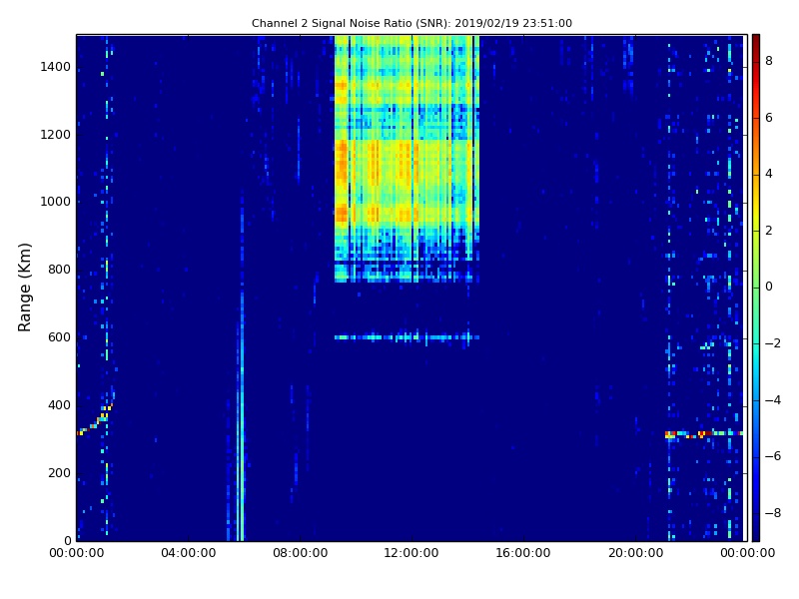
Task: Click the colorbar label 2
Action: [769, 231]
